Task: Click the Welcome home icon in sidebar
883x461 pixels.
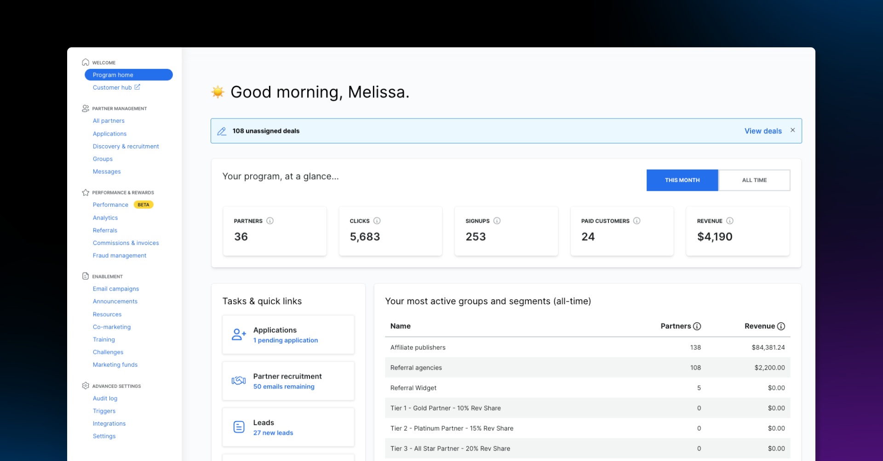Action: (86, 62)
